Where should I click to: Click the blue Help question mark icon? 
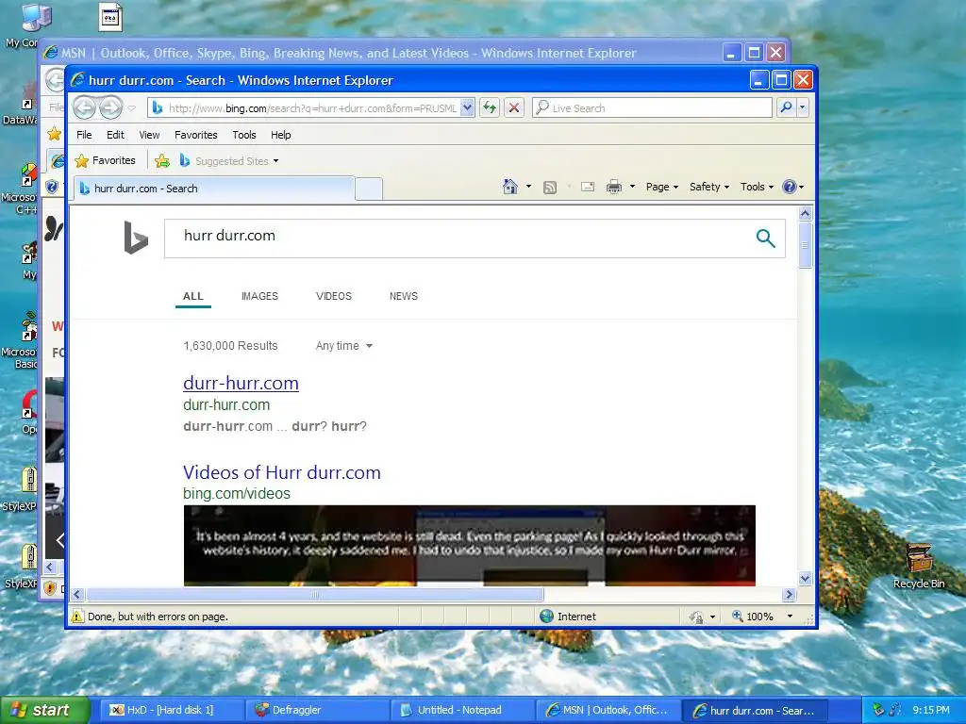tap(790, 187)
